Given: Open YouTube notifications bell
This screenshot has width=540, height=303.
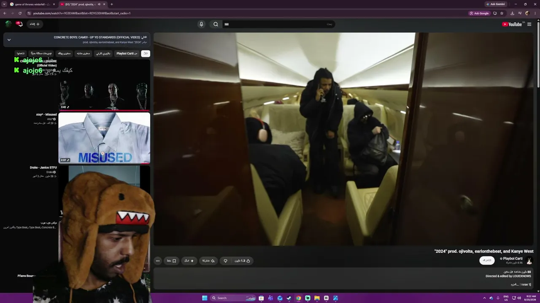Looking at the screenshot, I should [x=19, y=24].
